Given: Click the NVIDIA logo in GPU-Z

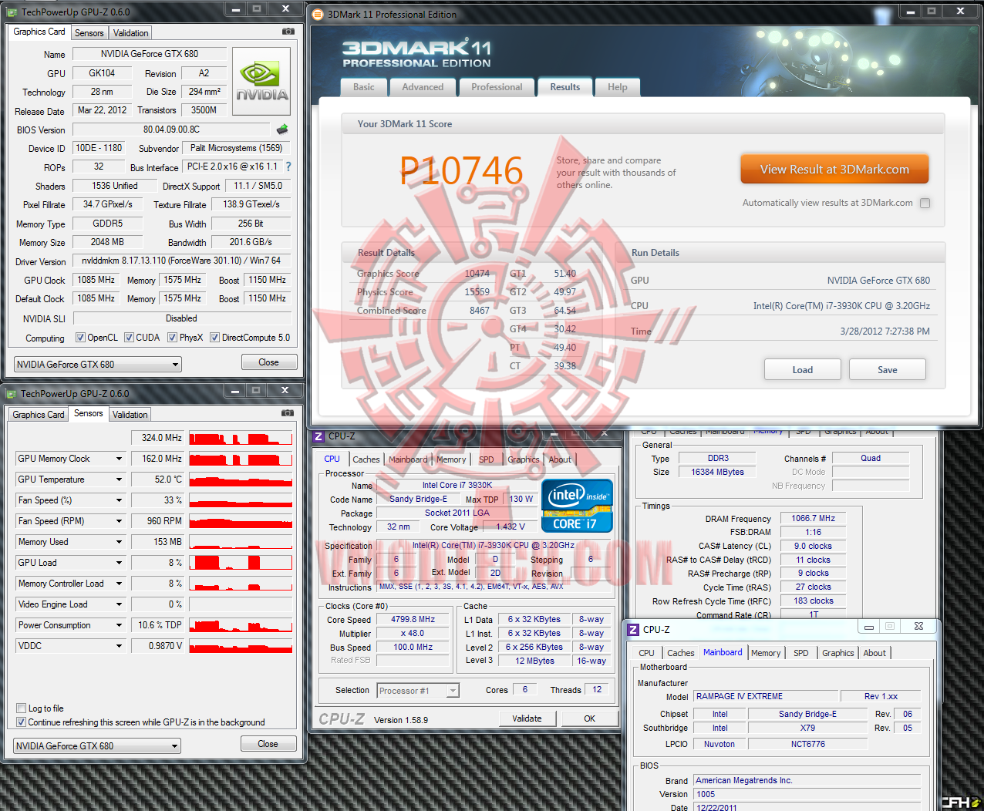Looking at the screenshot, I should pyautogui.click(x=261, y=82).
